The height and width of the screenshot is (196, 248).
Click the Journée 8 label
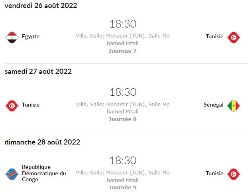click(x=122, y=119)
